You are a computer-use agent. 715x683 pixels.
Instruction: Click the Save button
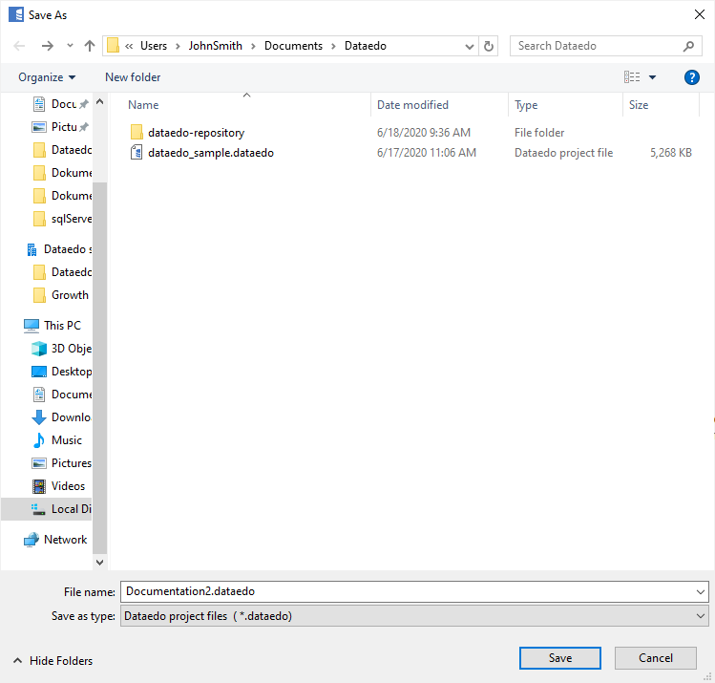coord(559,658)
